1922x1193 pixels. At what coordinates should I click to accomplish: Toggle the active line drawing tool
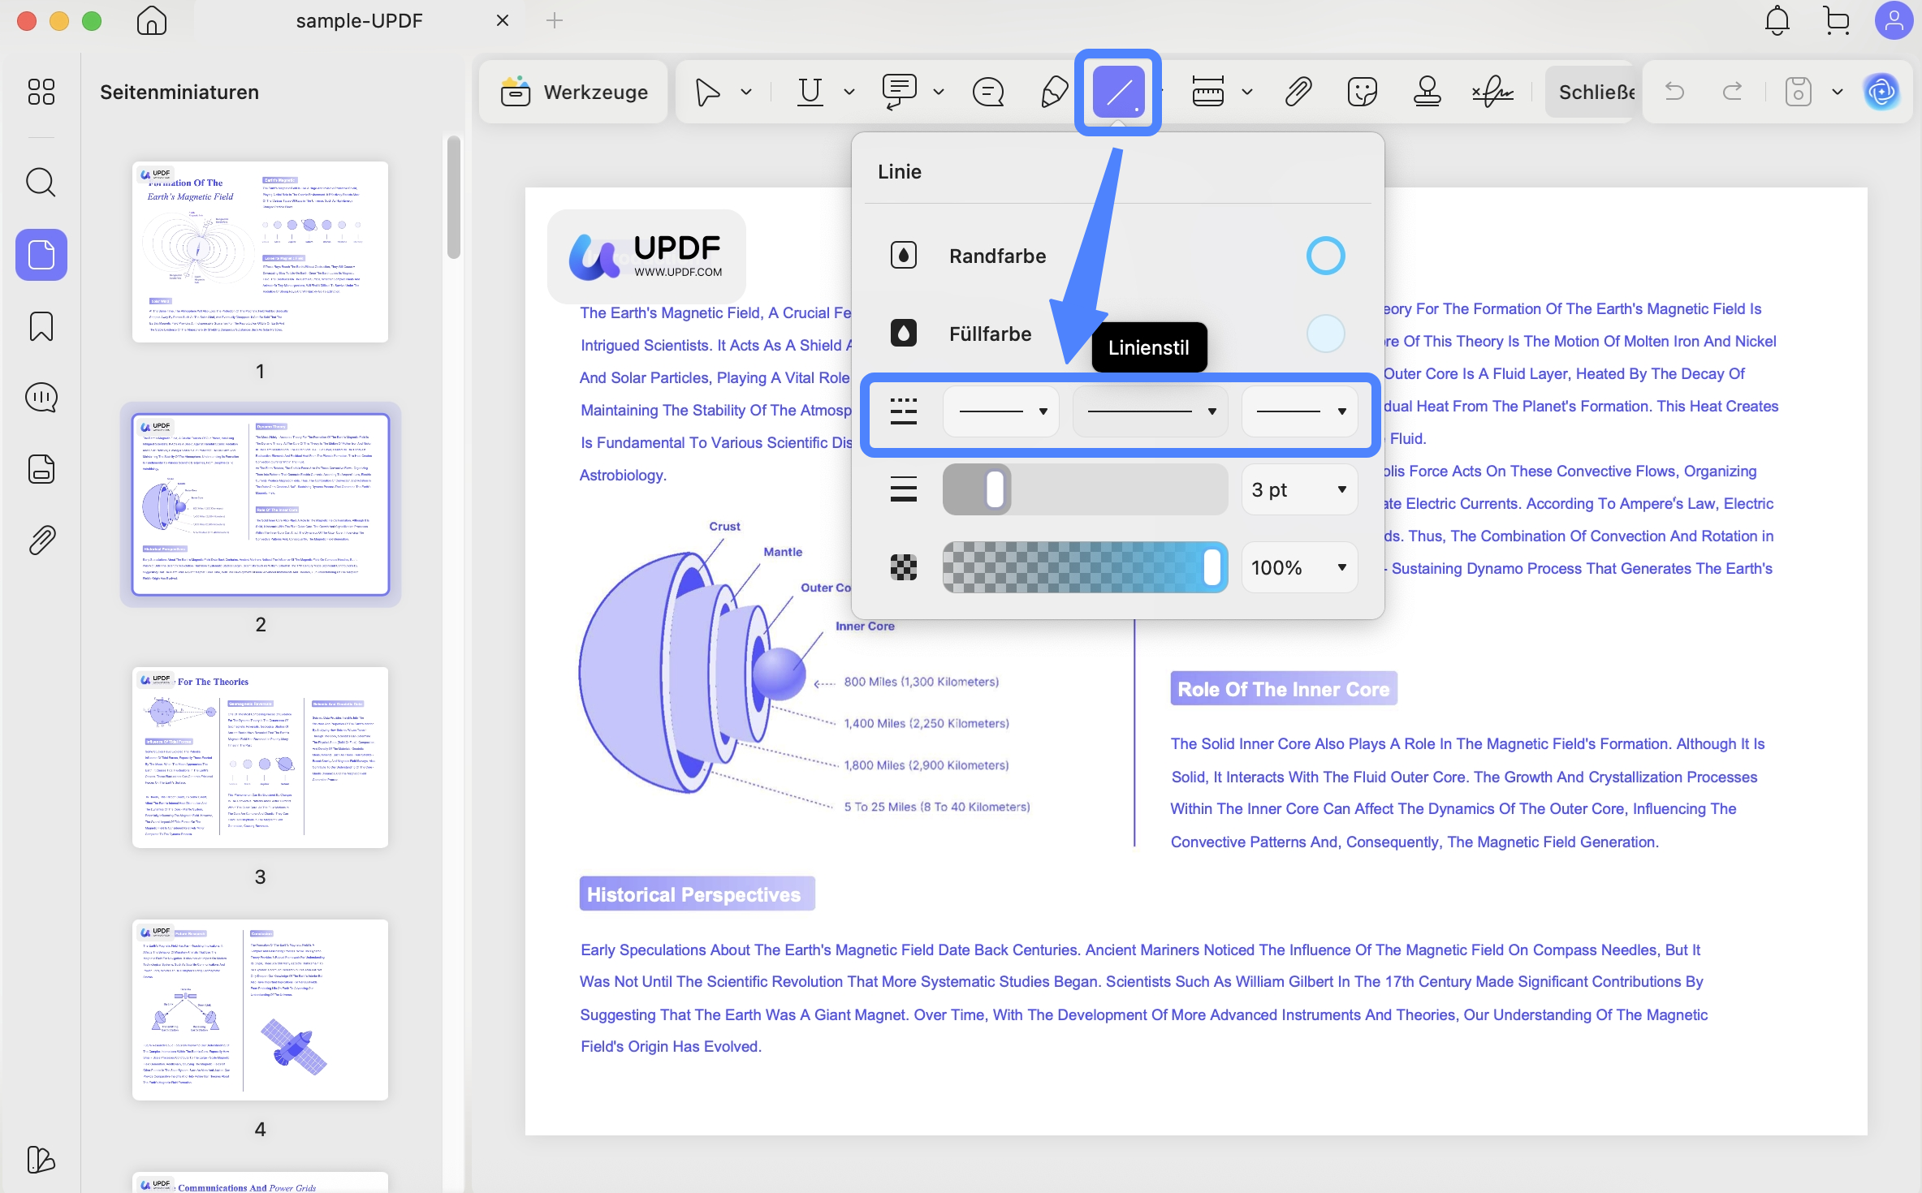1118,92
